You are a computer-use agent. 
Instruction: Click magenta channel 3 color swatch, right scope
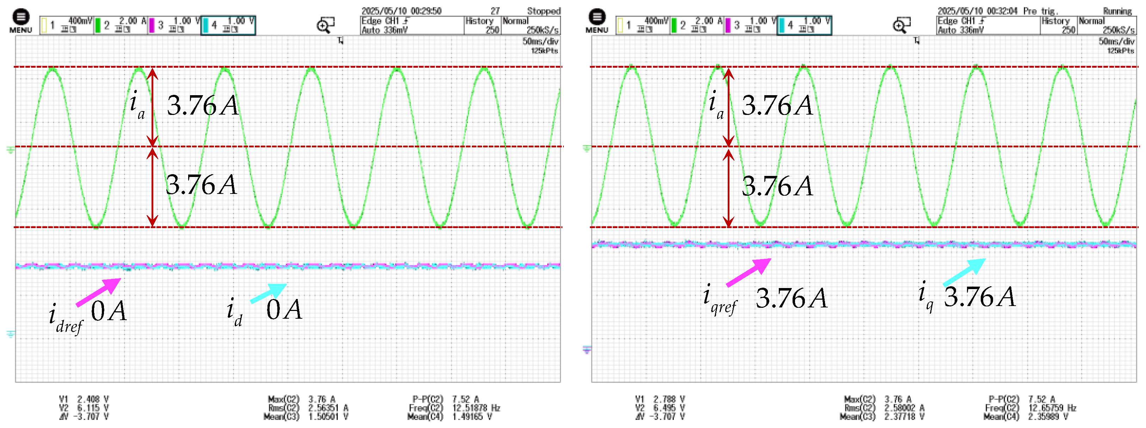[x=728, y=25]
